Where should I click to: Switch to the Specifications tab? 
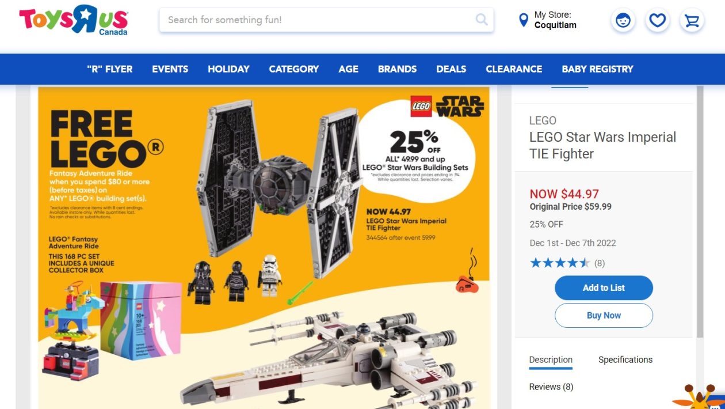625,359
